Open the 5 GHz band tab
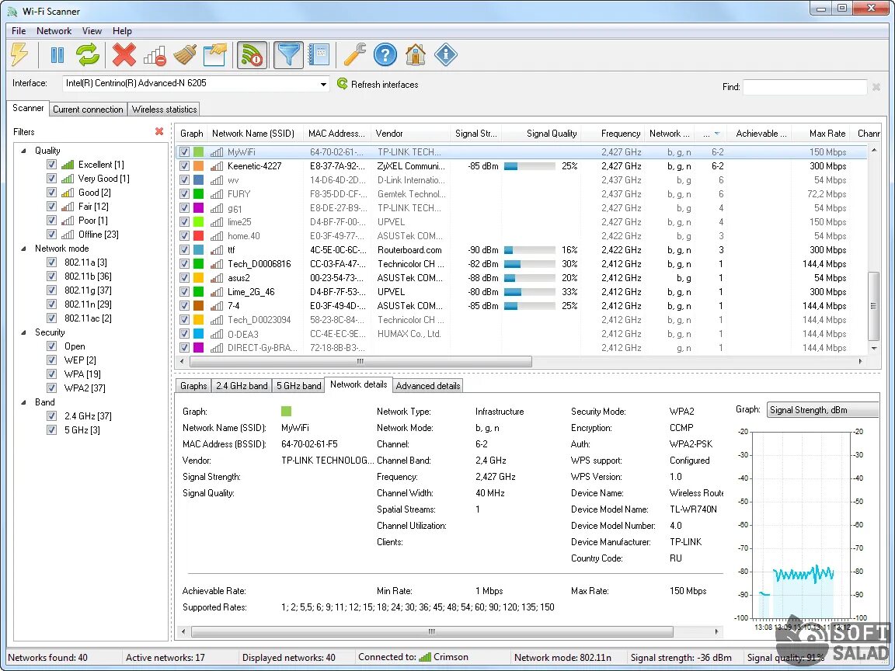 tap(298, 386)
